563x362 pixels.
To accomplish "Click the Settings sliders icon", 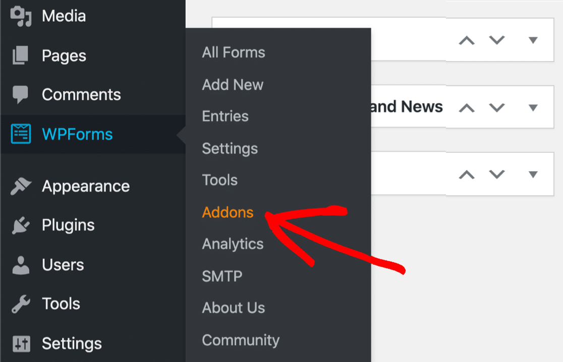I will (21, 344).
